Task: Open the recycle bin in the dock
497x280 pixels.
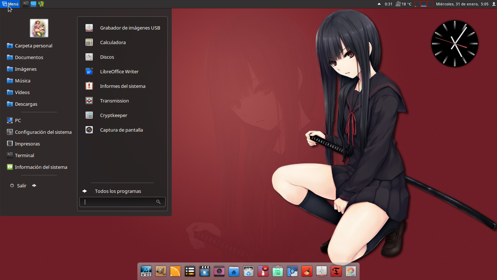Action: (x=248, y=271)
